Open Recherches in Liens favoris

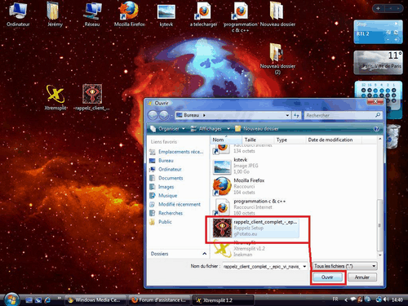166,213
